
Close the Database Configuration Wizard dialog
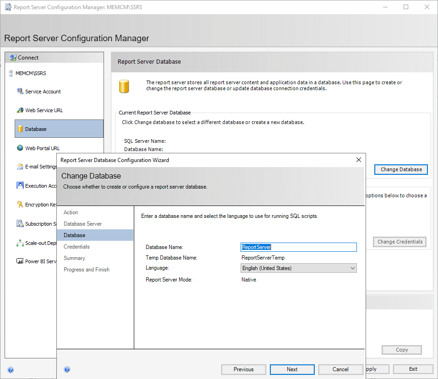[359, 160]
